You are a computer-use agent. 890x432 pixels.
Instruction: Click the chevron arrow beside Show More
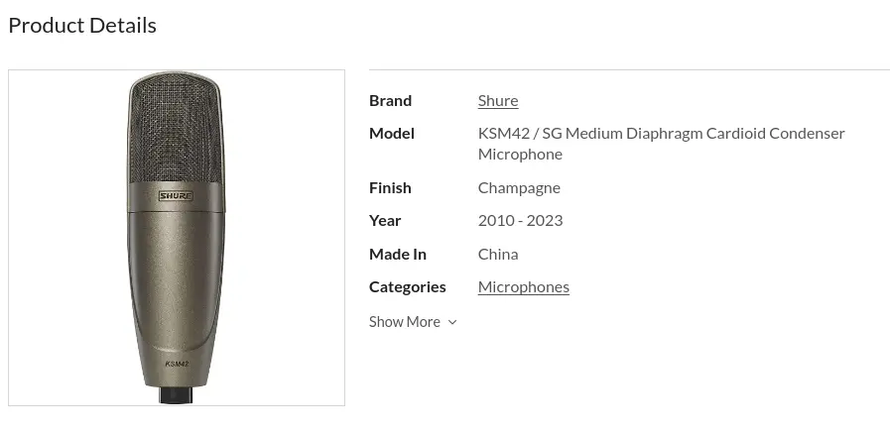(452, 322)
